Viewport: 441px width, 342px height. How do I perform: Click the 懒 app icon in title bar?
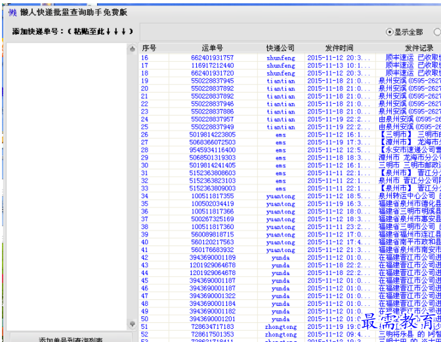(12, 12)
